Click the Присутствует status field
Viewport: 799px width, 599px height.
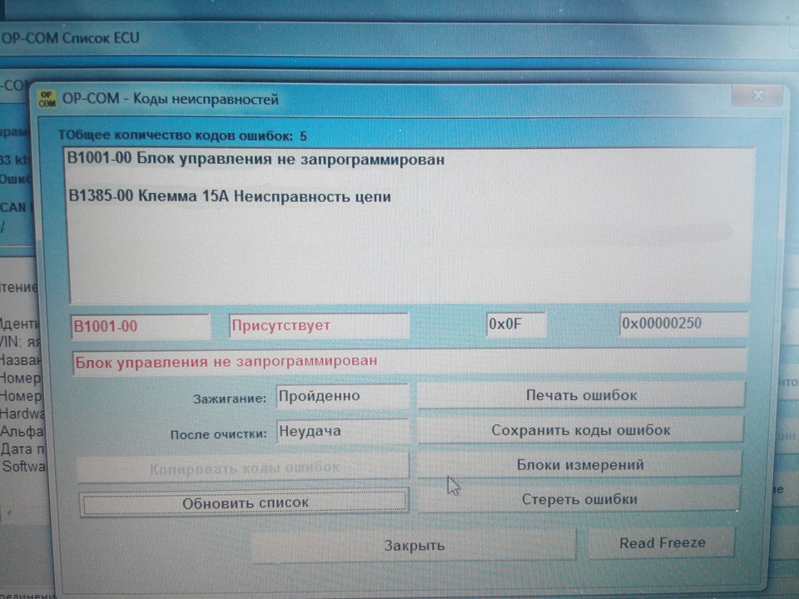coord(319,325)
